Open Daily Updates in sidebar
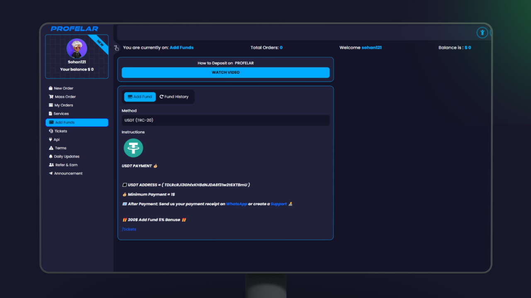This screenshot has width=531, height=298. (66, 156)
